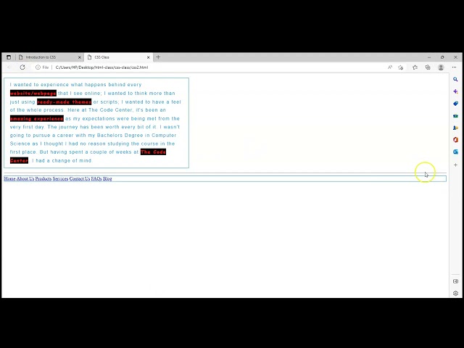Click the highlighted word Center
The image size is (464, 348).
tap(20, 160)
